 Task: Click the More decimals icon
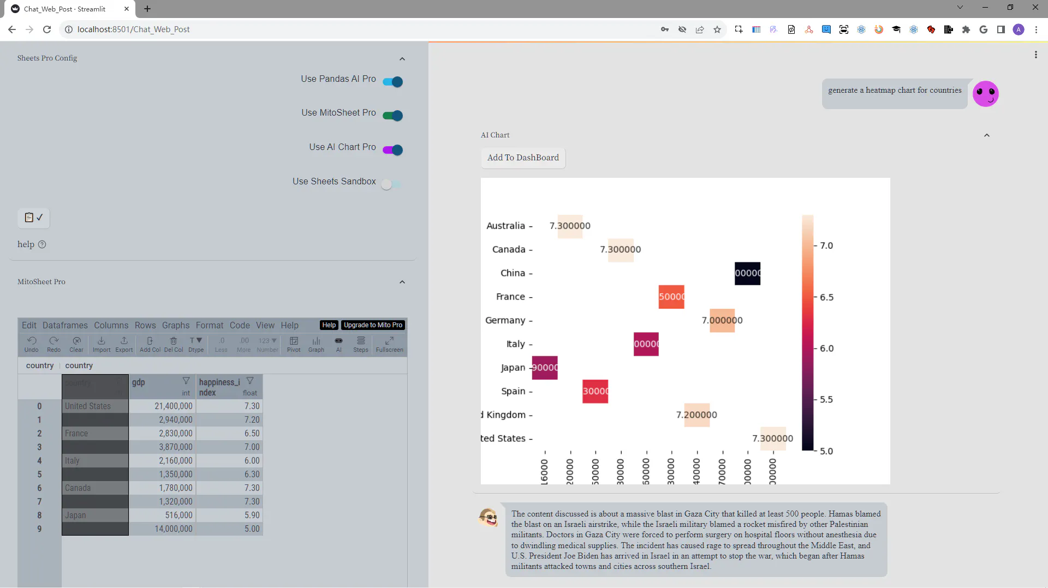point(244,344)
